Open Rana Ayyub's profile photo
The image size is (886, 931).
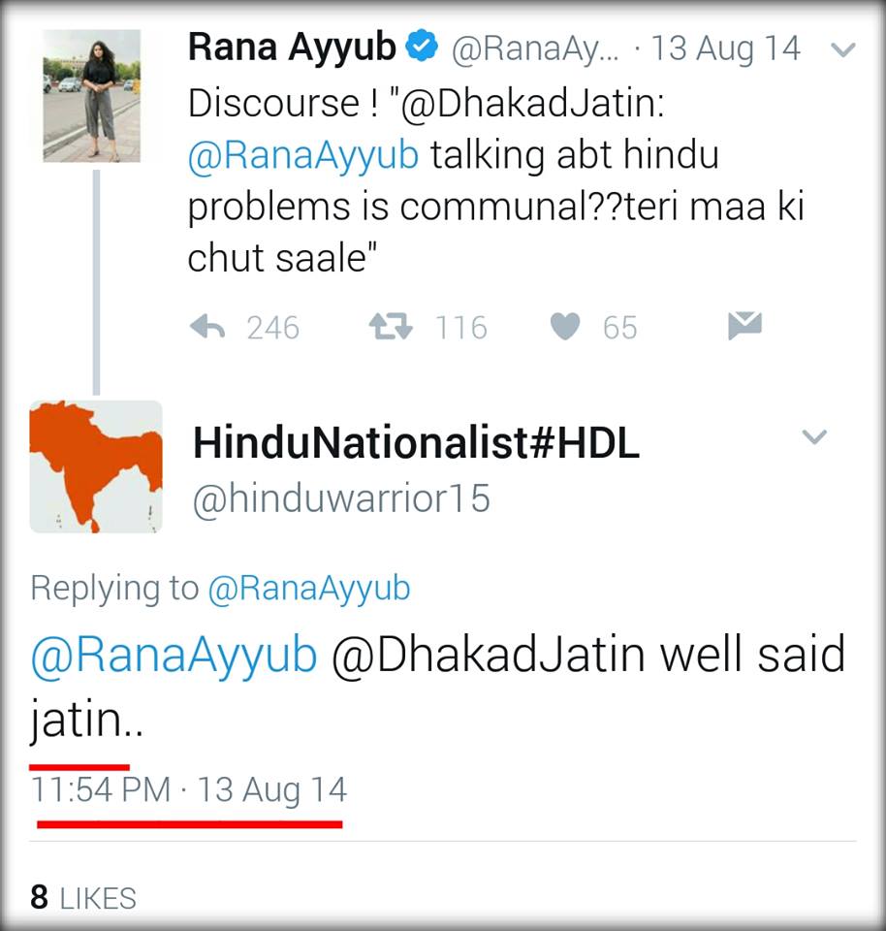pos(91,96)
